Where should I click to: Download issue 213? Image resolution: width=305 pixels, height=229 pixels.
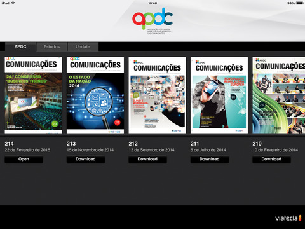(x=86, y=160)
